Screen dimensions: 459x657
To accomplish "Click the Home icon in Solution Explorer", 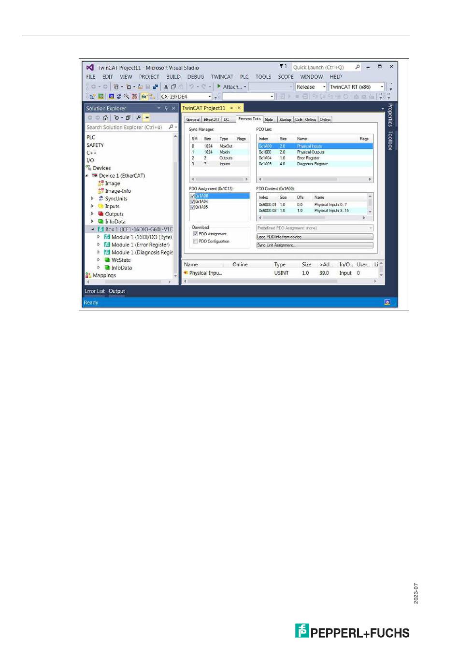I will (105, 117).
